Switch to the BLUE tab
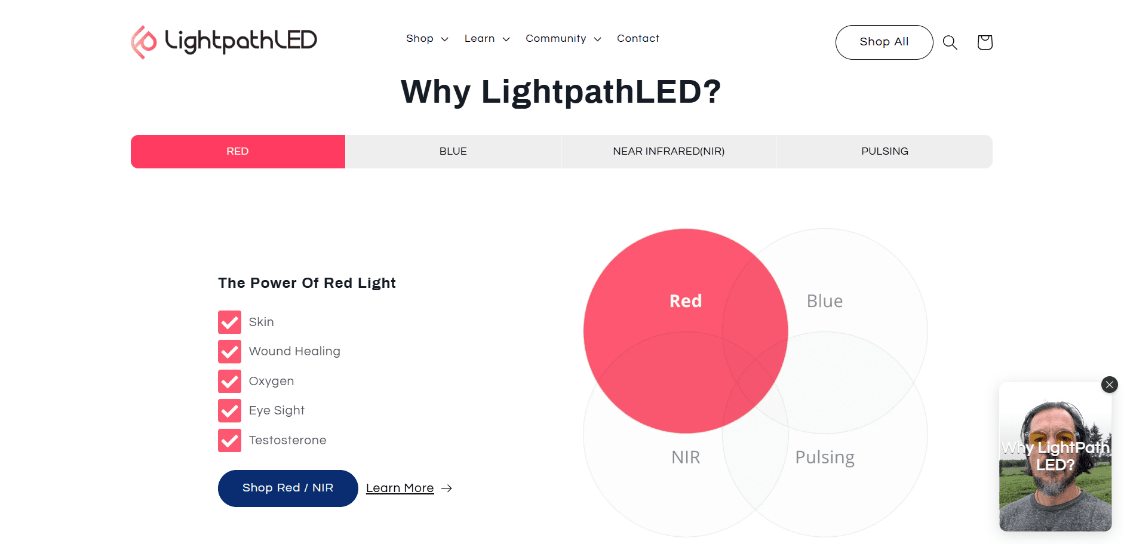This screenshot has height=544, width=1124. (x=453, y=152)
